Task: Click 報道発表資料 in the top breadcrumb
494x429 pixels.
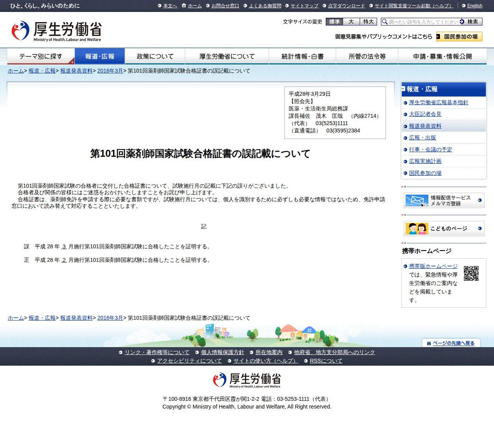Action: [76, 71]
